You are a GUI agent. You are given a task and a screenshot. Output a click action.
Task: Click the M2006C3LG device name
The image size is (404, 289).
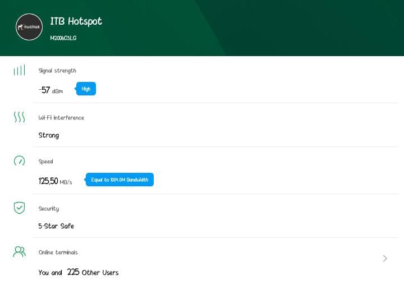click(63, 38)
